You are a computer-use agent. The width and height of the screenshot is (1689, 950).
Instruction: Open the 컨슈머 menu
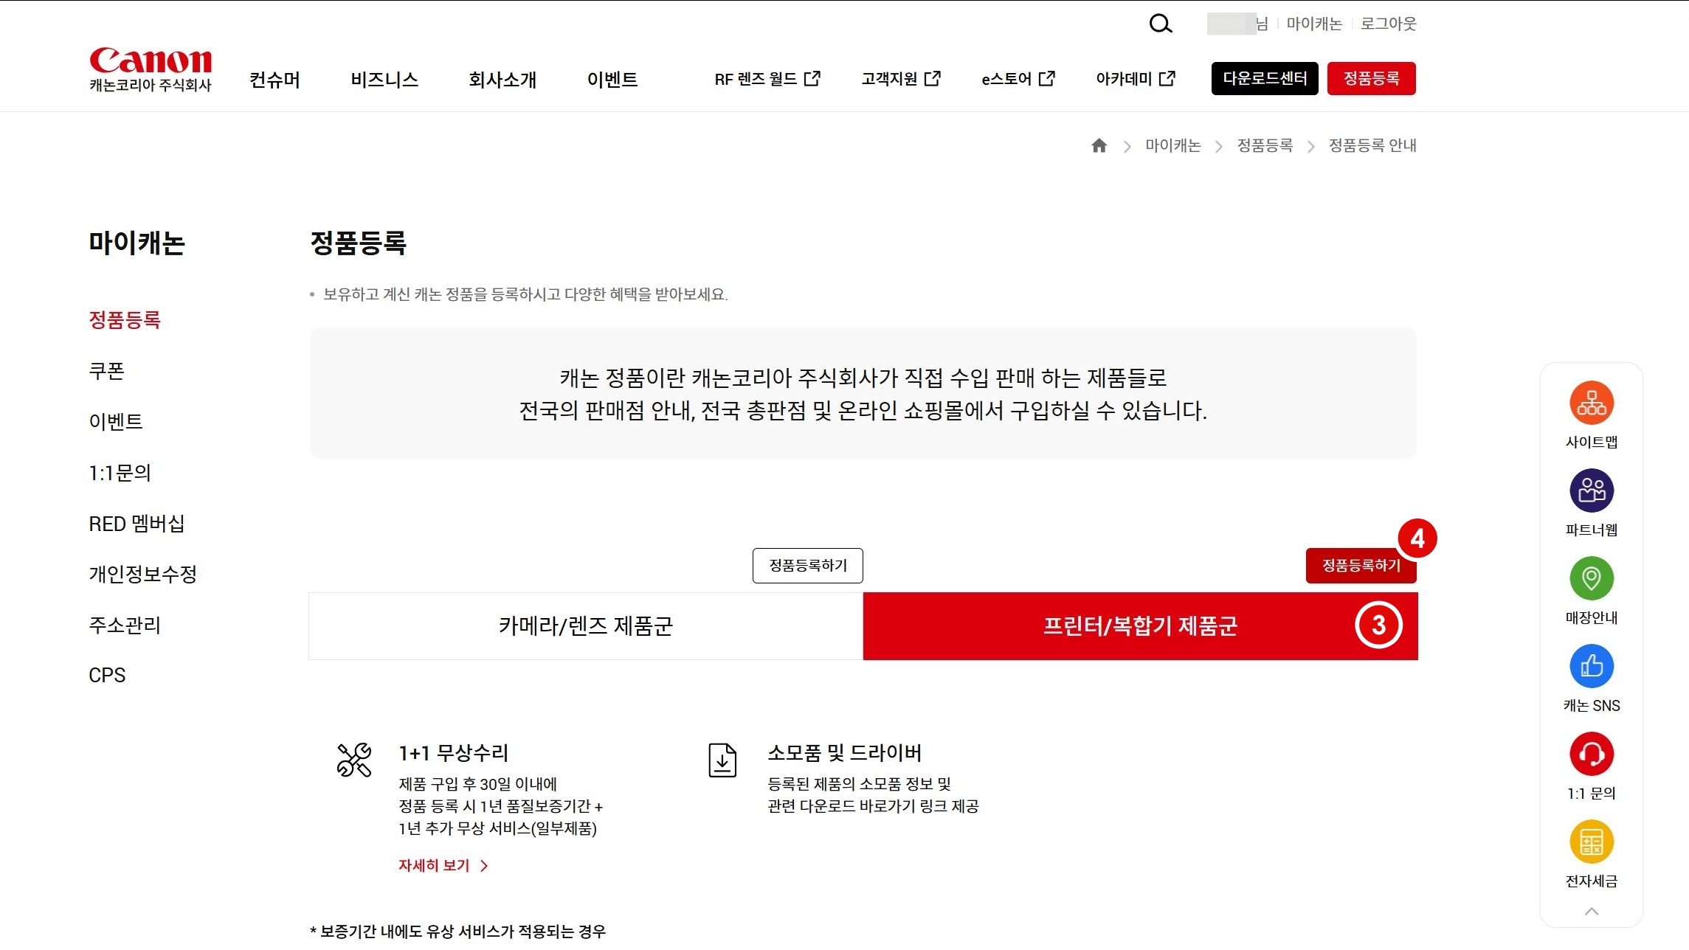274,80
